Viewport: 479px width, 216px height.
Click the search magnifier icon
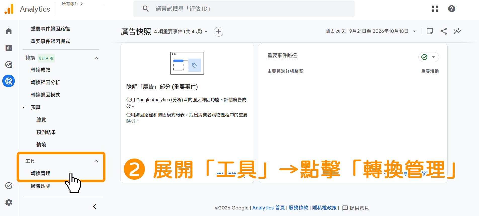[146, 9]
